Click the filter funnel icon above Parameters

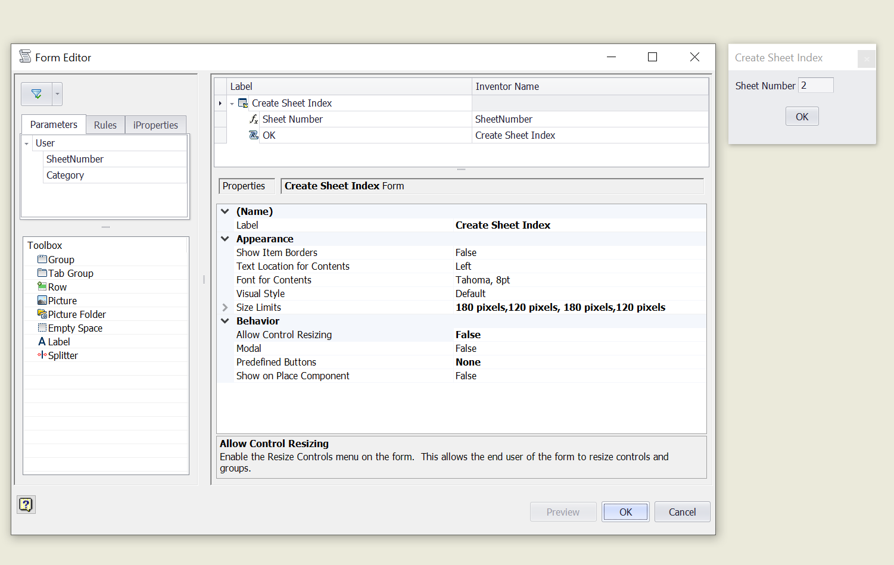coord(36,93)
